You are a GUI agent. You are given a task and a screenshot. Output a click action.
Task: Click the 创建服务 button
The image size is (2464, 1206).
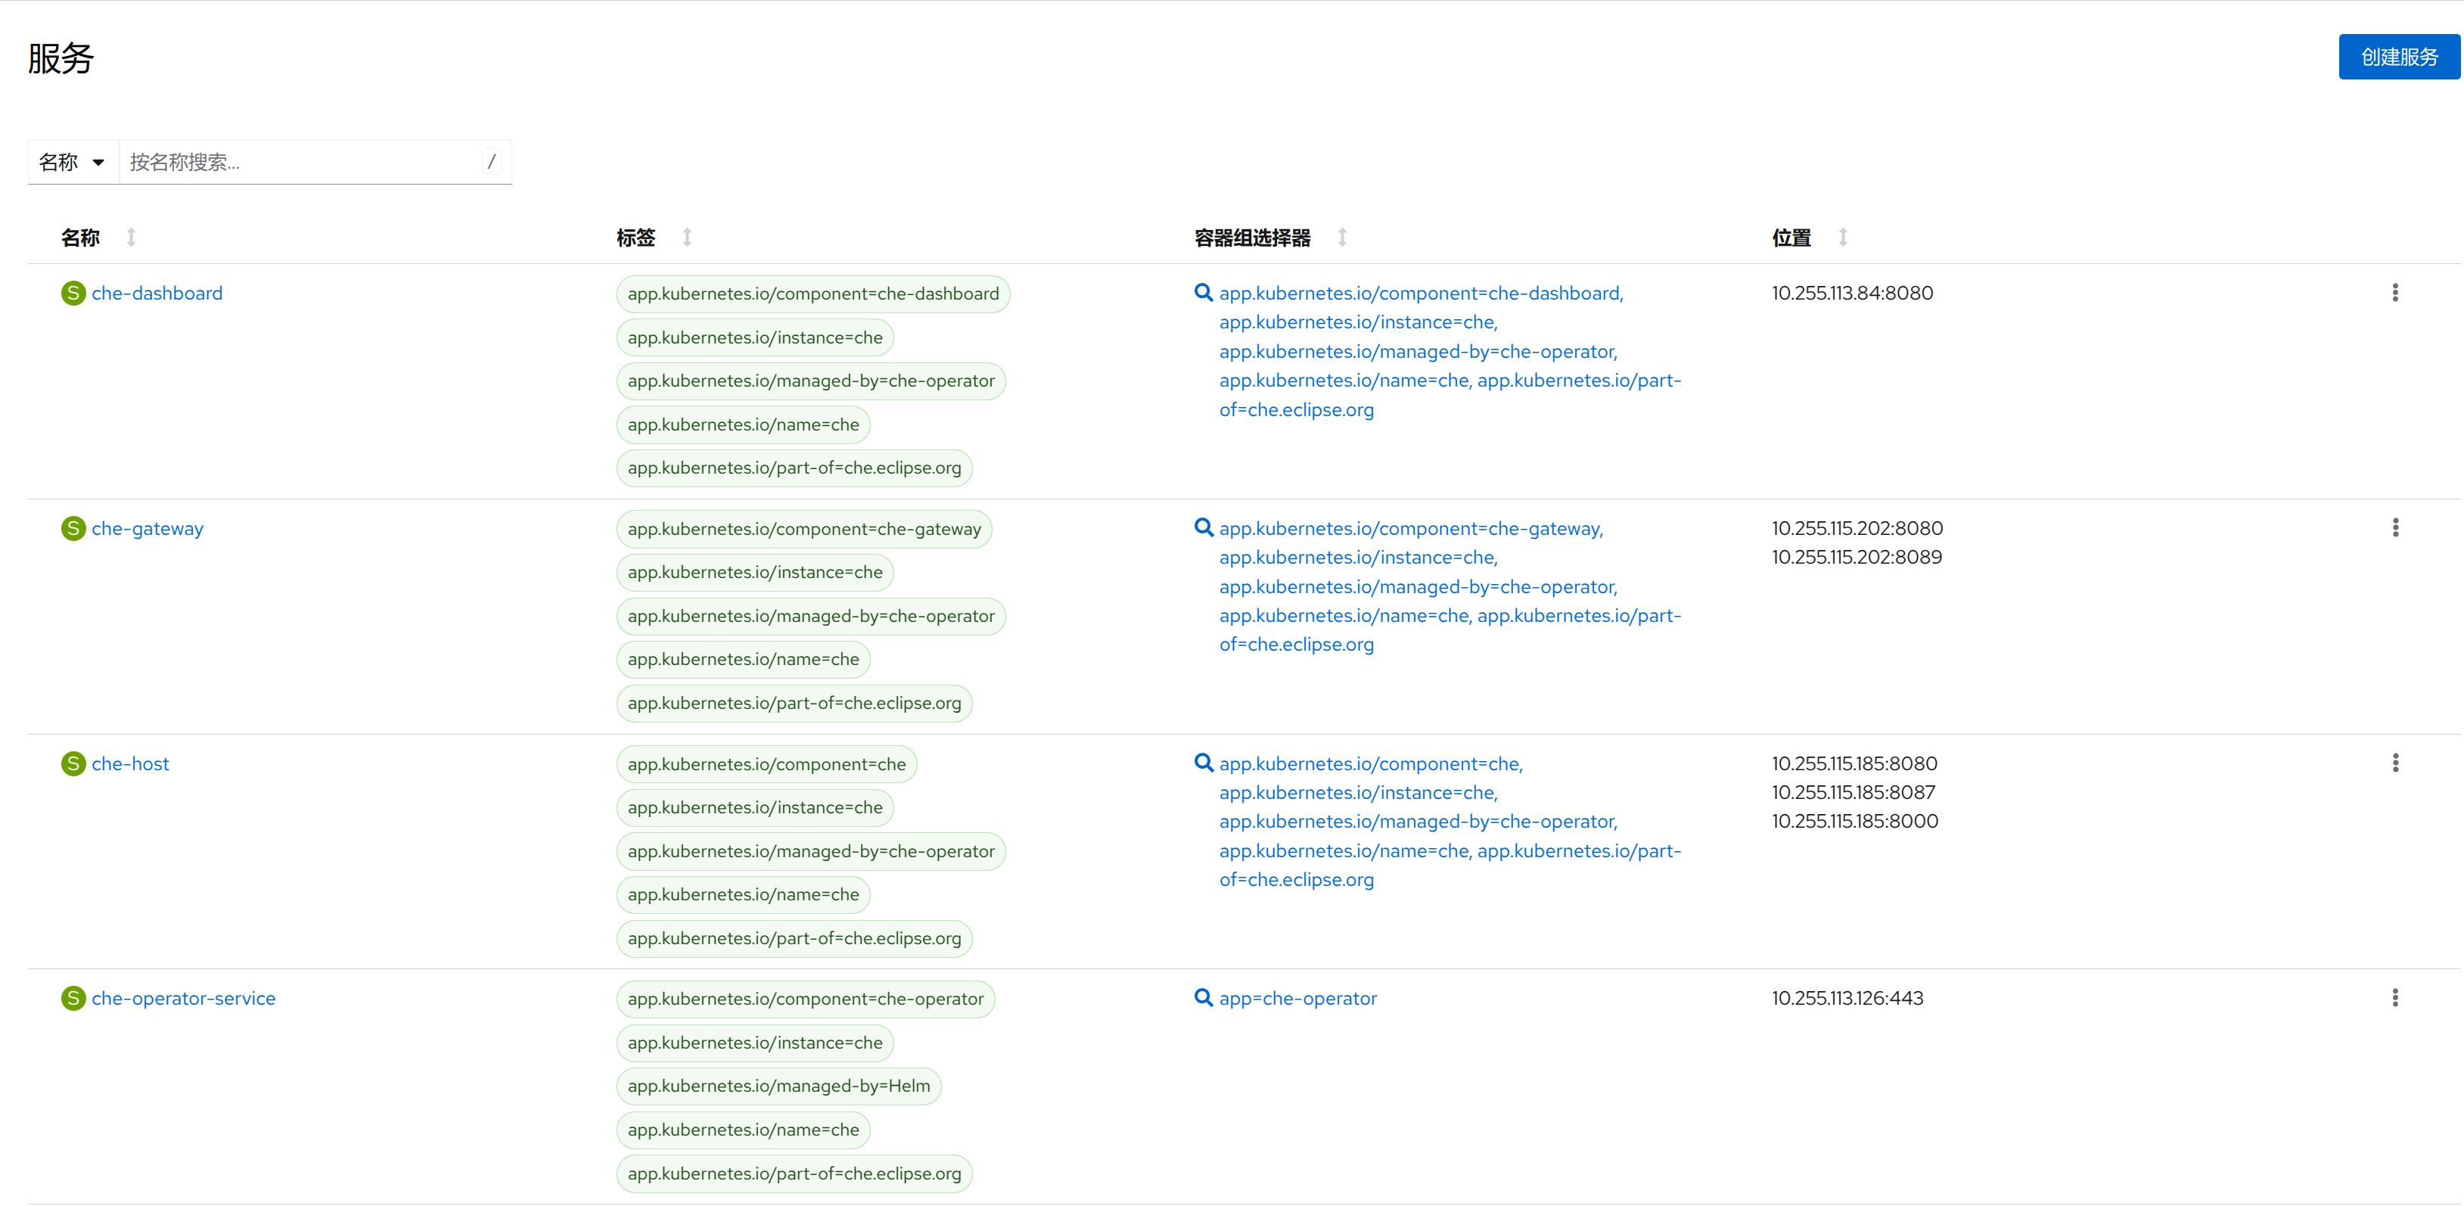point(2398,58)
